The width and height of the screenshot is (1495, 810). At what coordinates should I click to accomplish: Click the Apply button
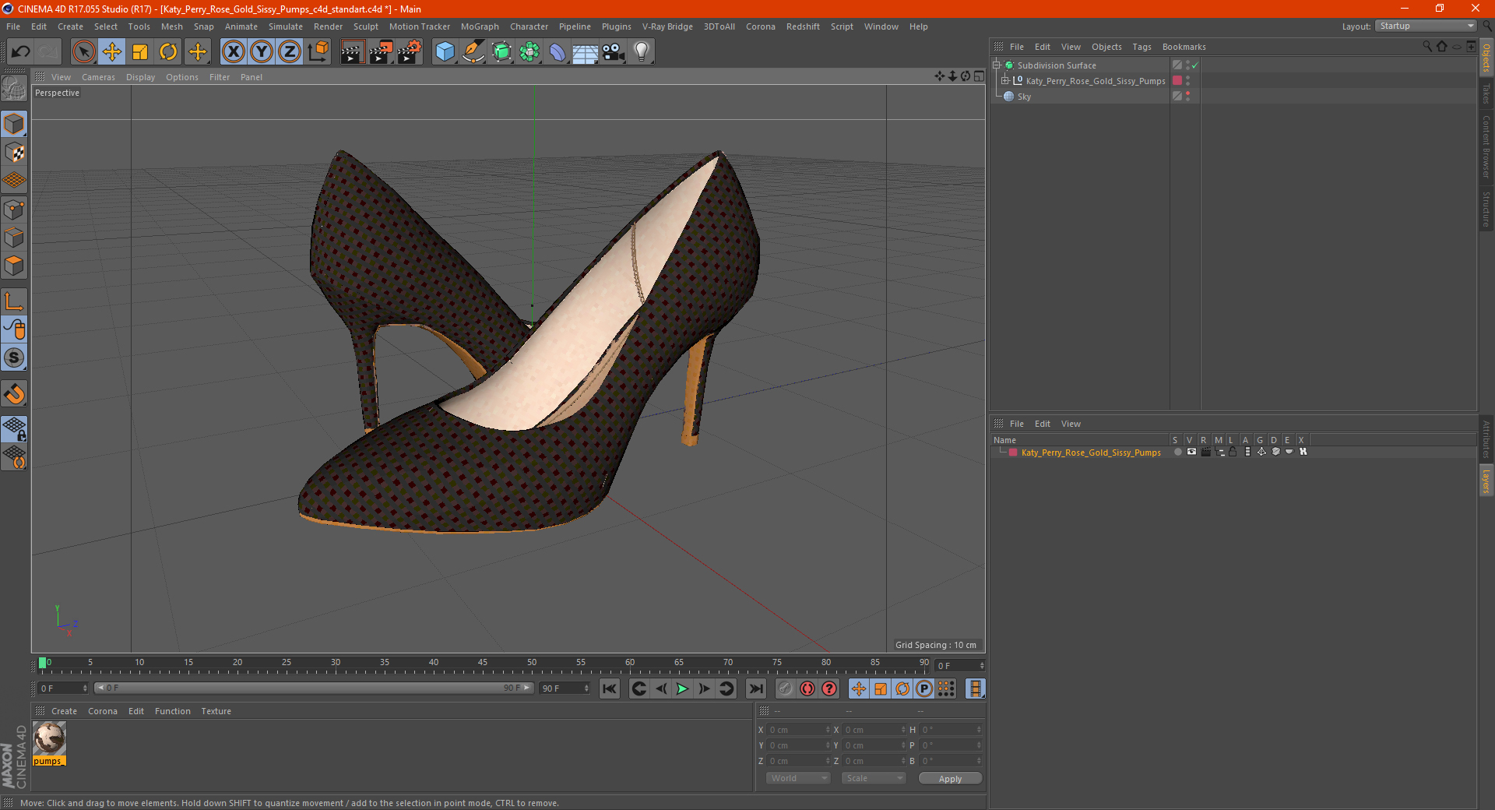coord(950,779)
